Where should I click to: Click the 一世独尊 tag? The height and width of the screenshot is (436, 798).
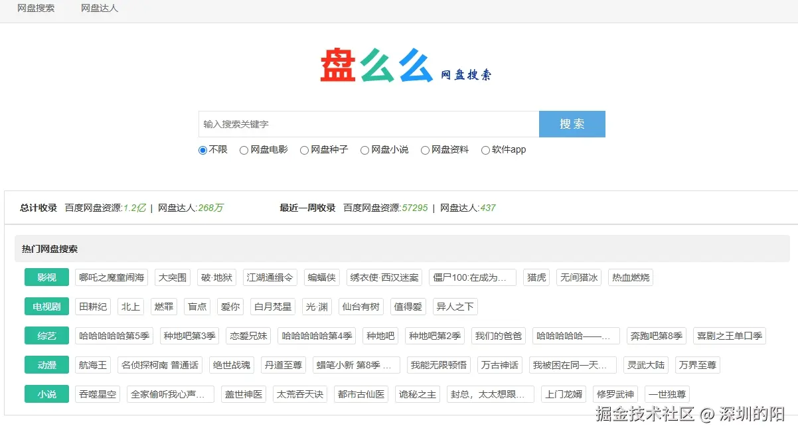click(667, 394)
